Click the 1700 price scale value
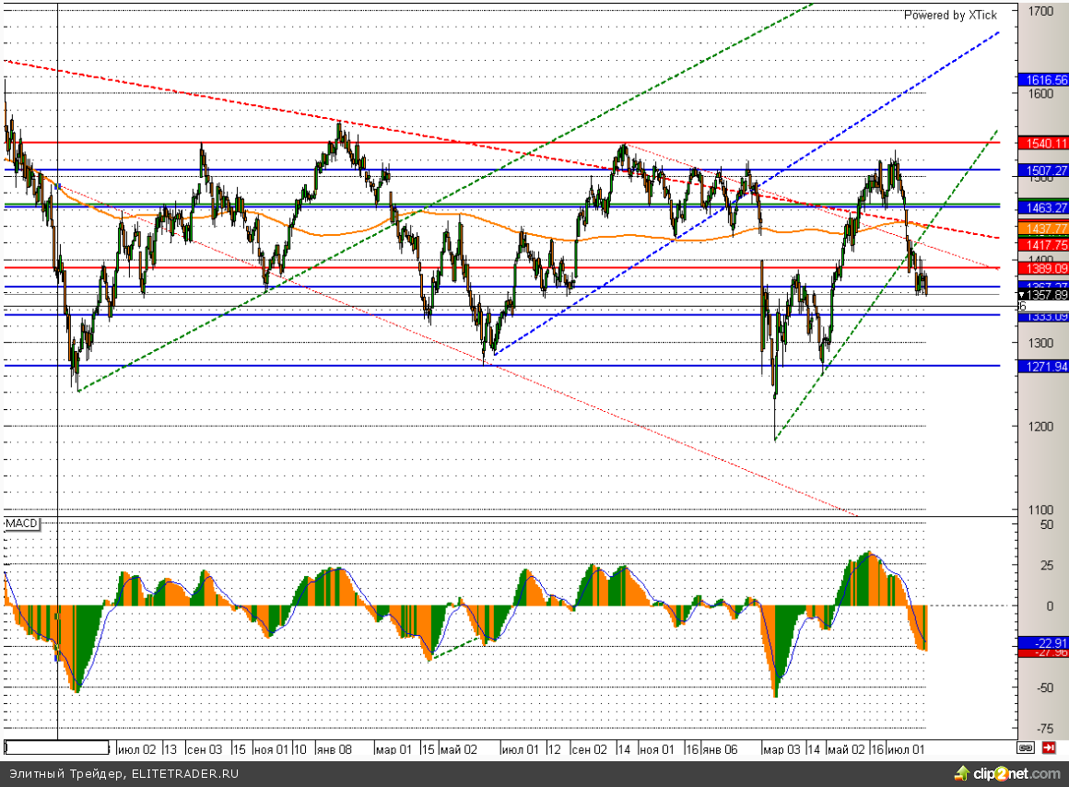Screen dimensions: 1069x787 click(x=1041, y=11)
